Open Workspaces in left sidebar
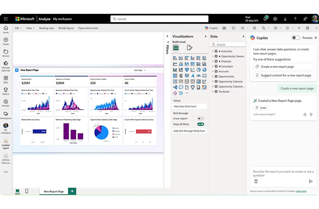The width and height of the screenshot is (319, 209). [x=6, y=115]
